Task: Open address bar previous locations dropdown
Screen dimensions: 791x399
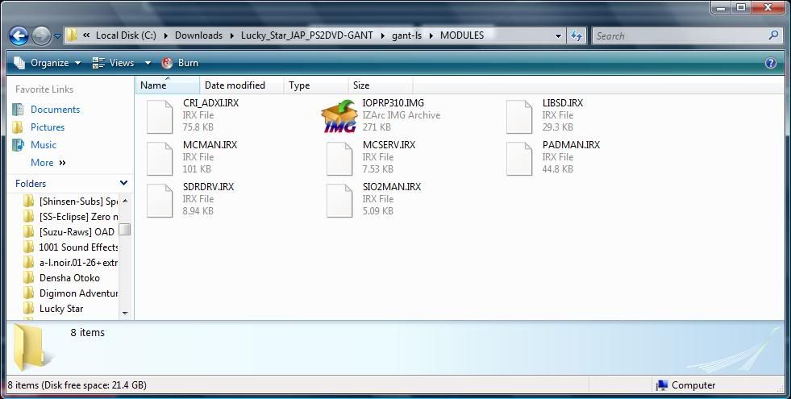Action: coord(558,35)
